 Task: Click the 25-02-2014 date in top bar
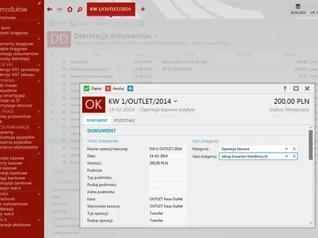[x=298, y=13]
